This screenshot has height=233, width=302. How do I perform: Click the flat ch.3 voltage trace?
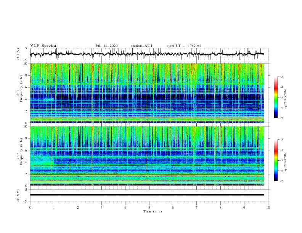coord(147,195)
